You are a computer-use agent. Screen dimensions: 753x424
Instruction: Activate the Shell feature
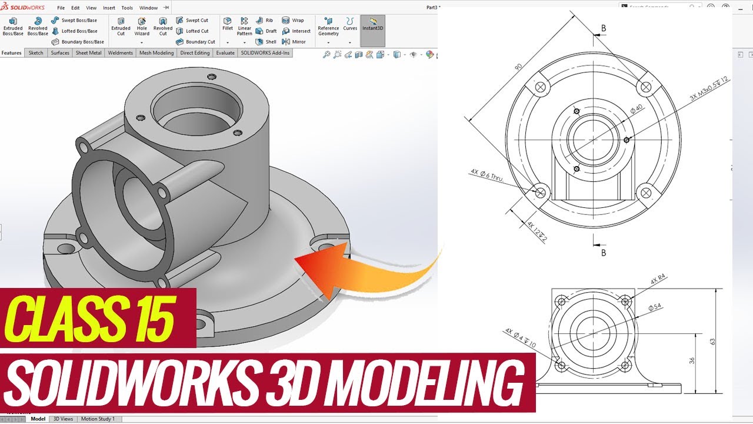[266, 42]
